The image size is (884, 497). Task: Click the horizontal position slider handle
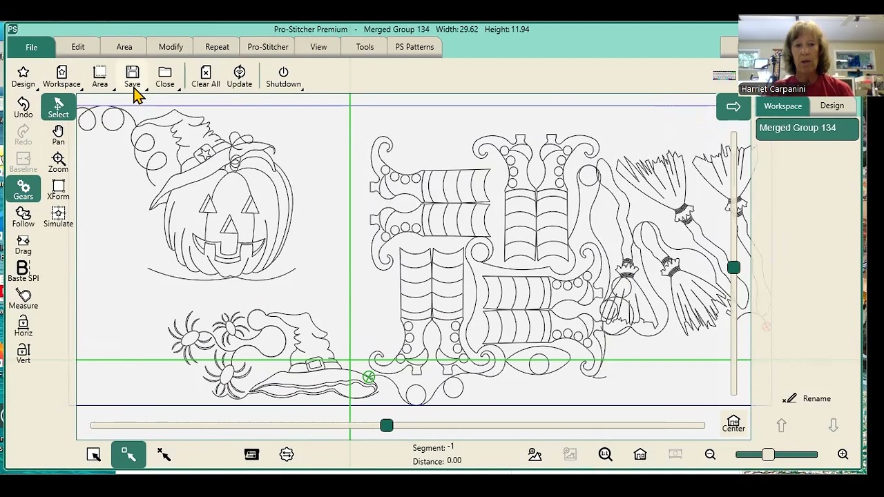pos(387,425)
